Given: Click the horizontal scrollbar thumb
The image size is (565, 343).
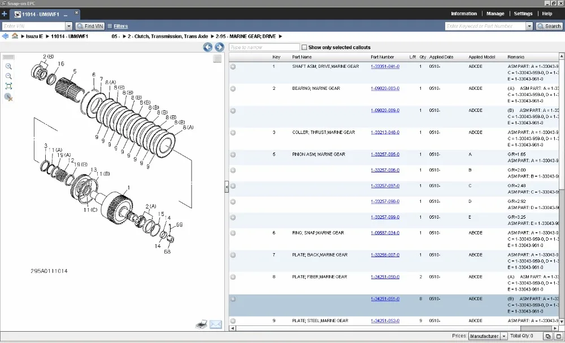Looking at the screenshot, I should [537, 328].
